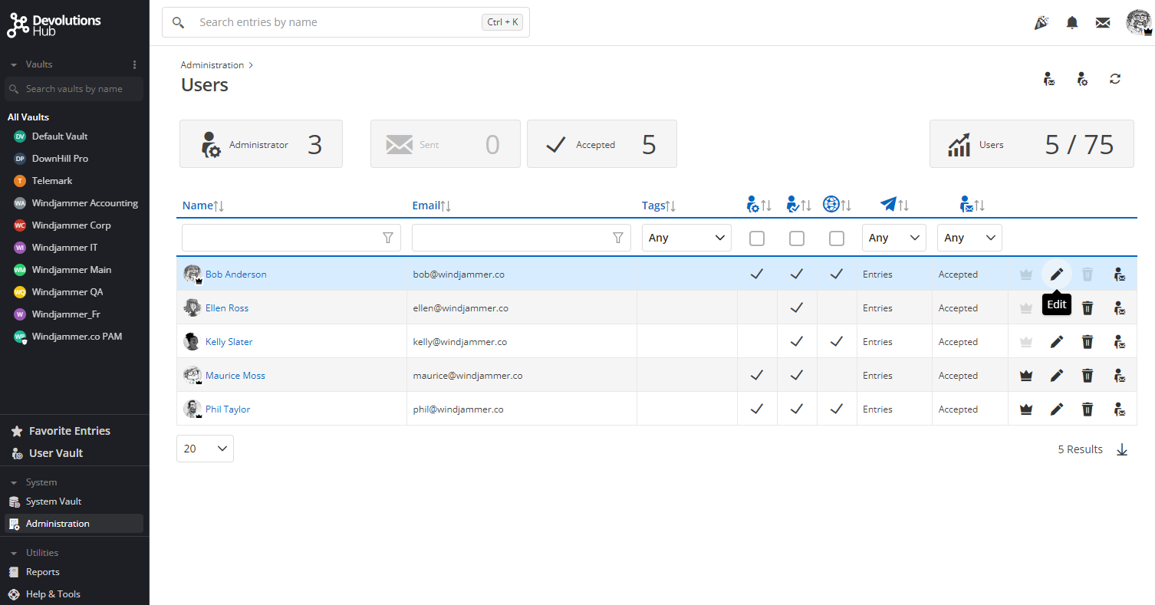Toggle the globe column filter checkbox
1155x605 pixels.
coord(837,238)
